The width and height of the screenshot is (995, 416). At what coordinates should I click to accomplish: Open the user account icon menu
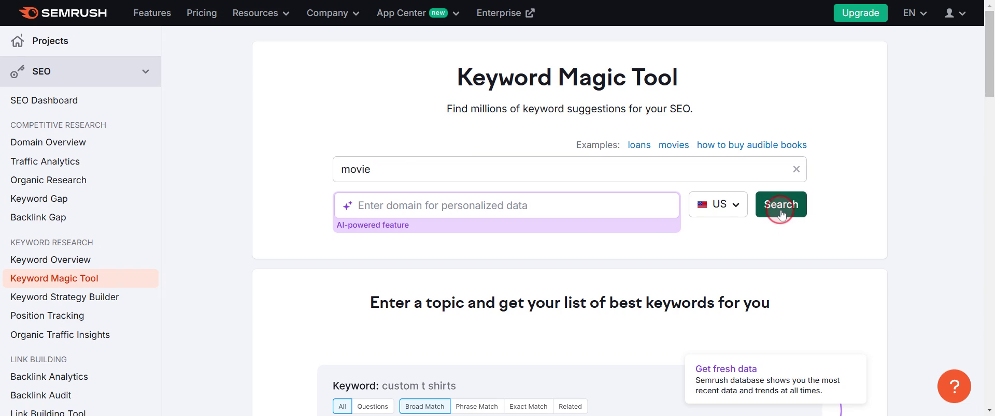955,13
